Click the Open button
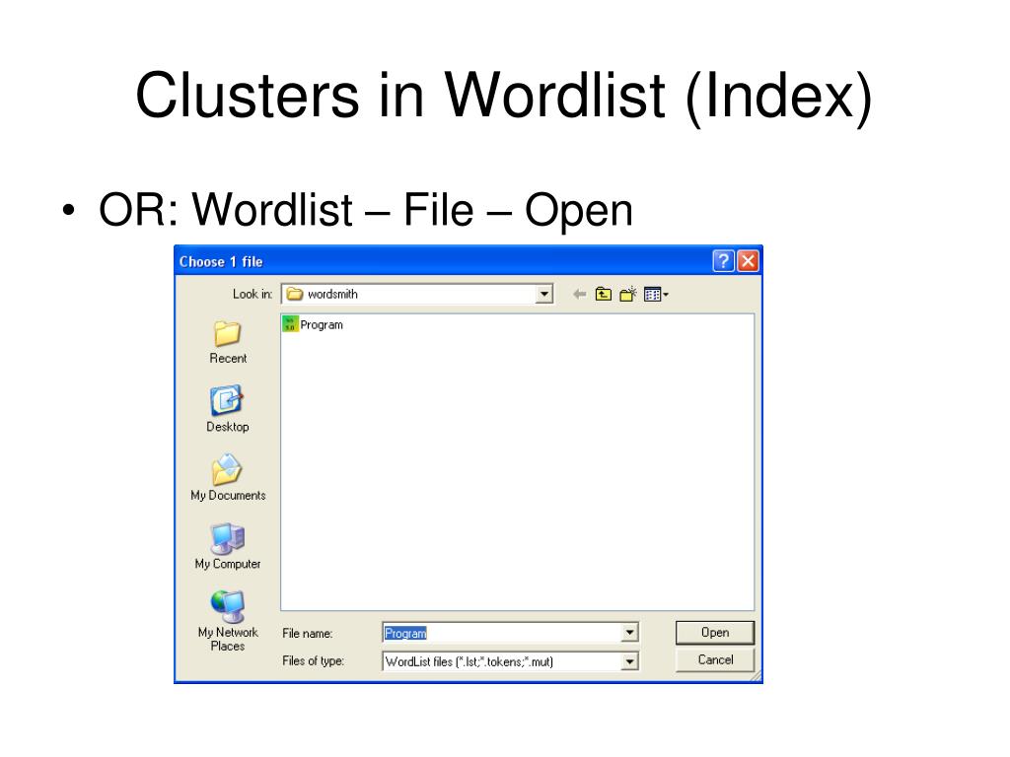This screenshot has width=1010, height=757. tap(715, 633)
